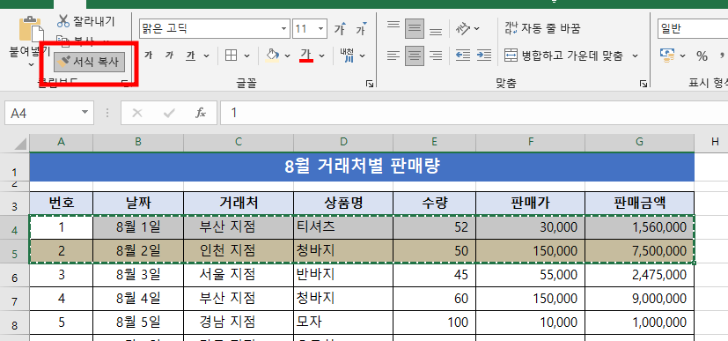Viewport: 728px width, 341px height.
Task: Open the paste options dropdown arrow
Action: (x=31, y=64)
